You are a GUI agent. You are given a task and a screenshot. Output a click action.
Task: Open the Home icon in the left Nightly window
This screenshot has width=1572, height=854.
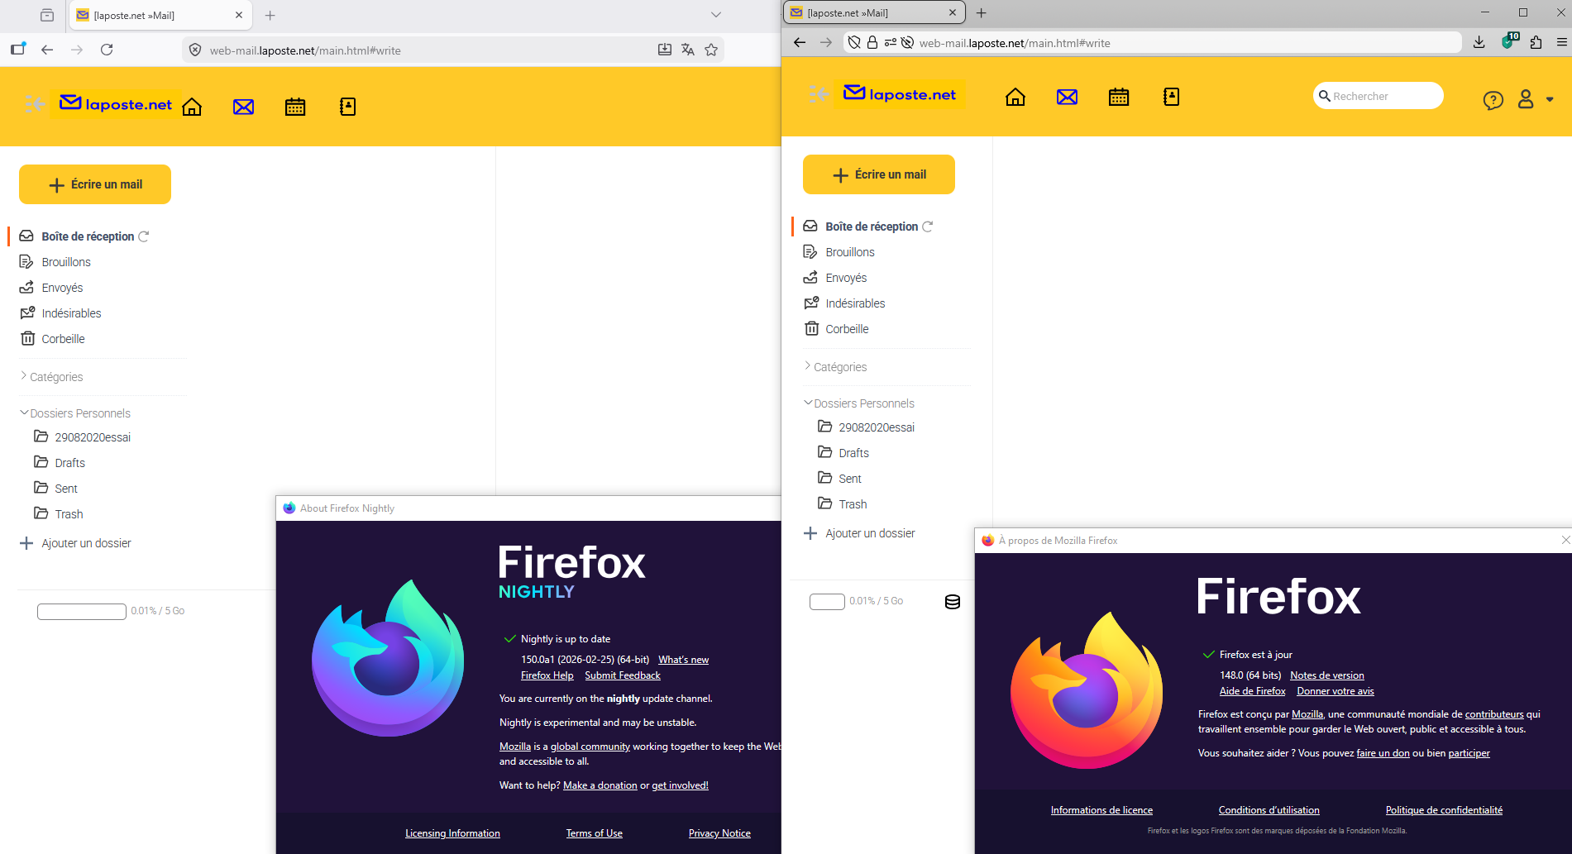(x=192, y=107)
